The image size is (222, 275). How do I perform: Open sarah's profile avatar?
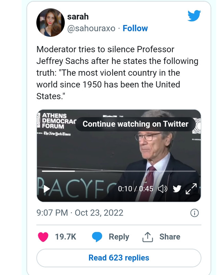pos(50,22)
